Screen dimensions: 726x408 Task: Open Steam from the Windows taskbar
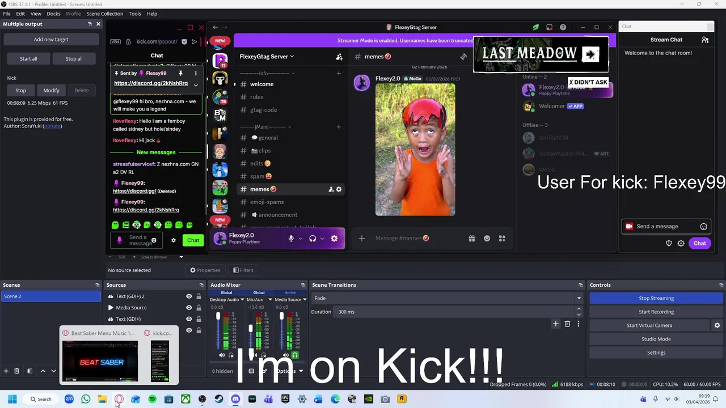pos(219,399)
